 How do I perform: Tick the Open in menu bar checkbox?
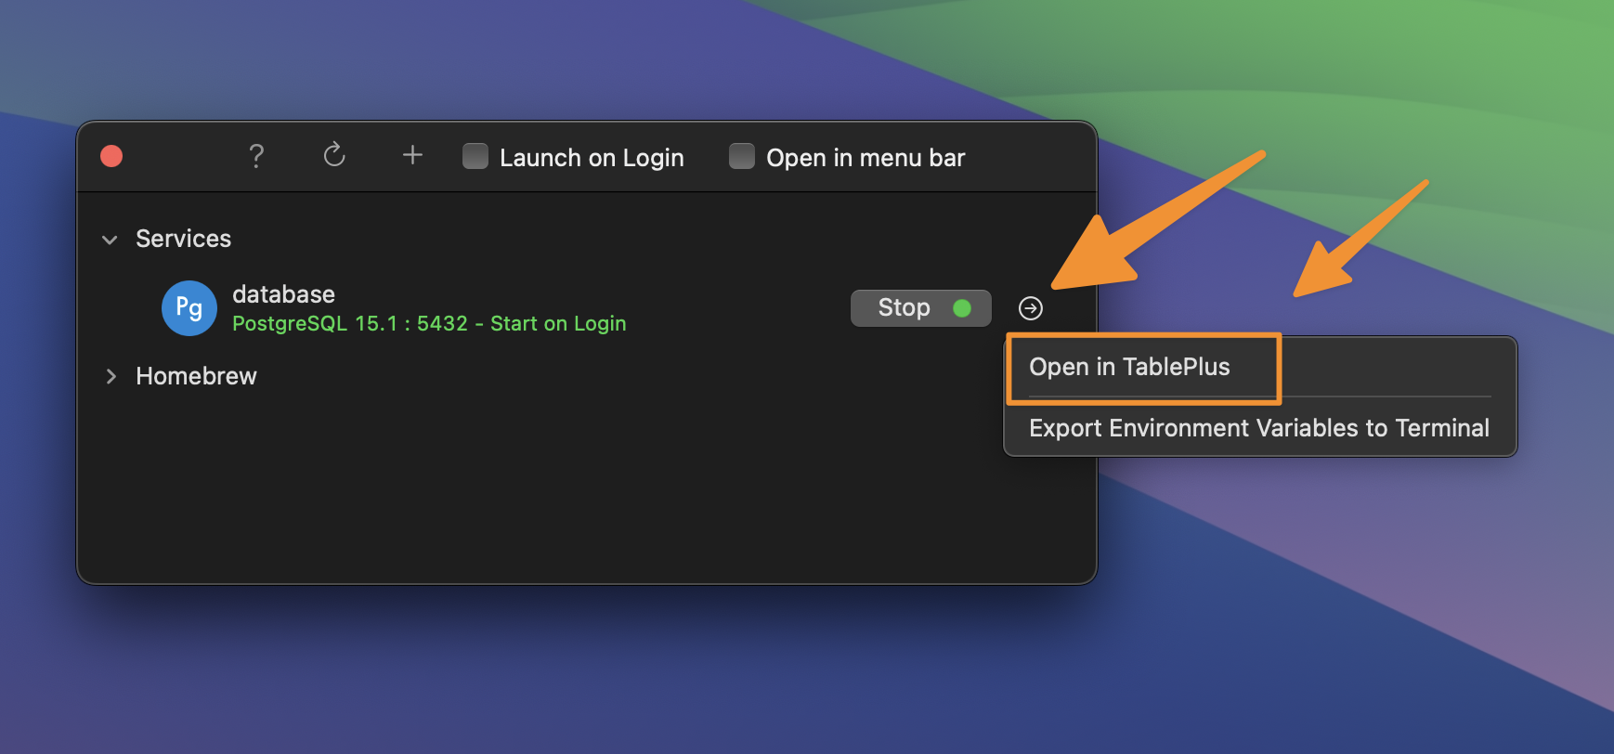[742, 156]
